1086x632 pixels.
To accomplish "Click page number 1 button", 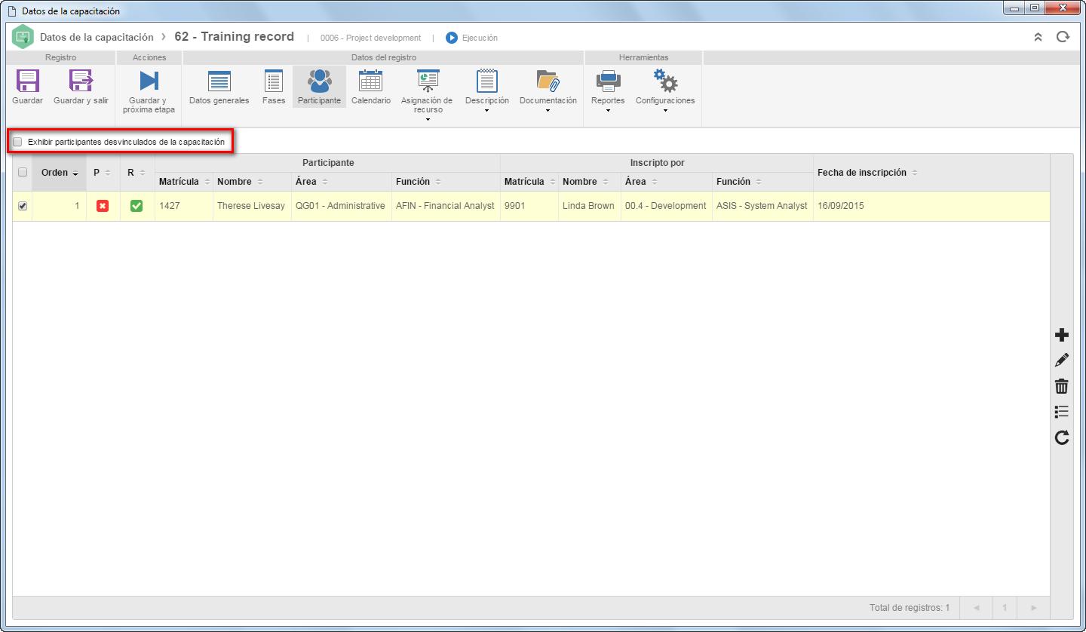I will click(1005, 607).
